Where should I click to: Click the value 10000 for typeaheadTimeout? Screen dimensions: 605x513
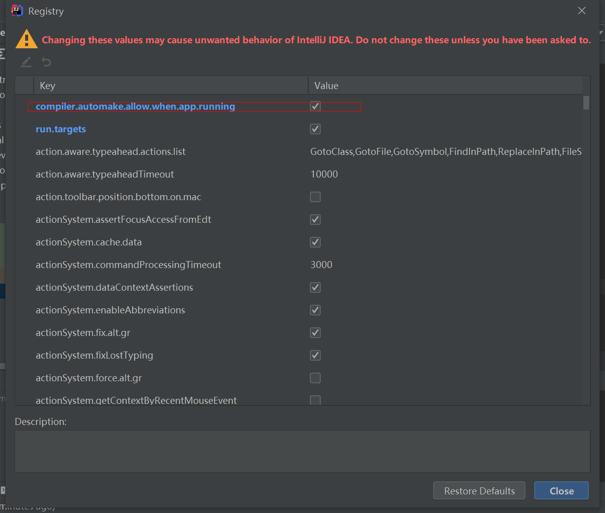324,174
